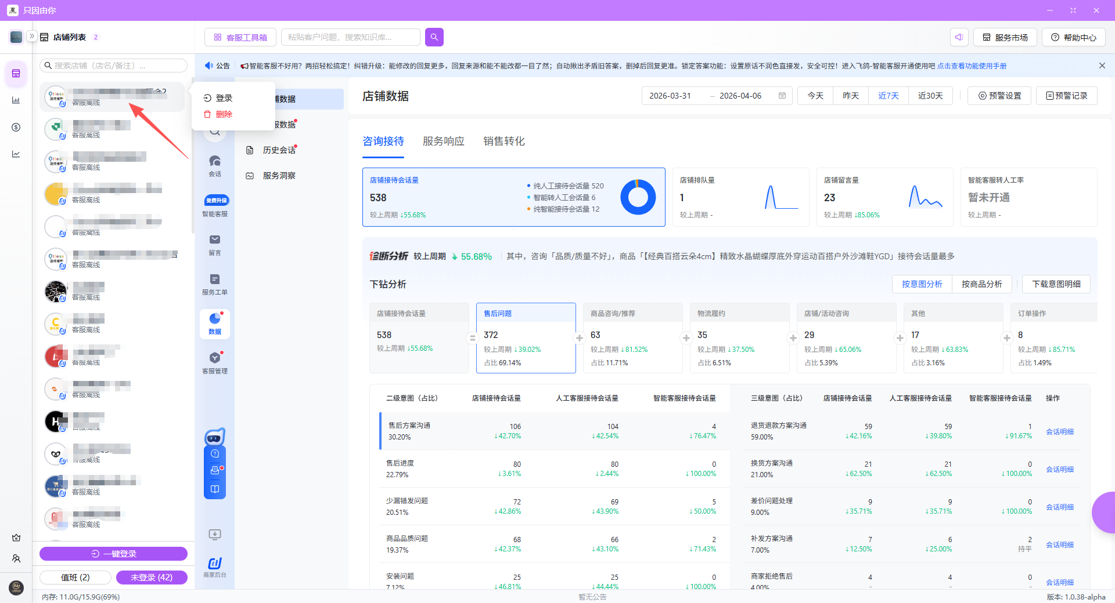Open the 会话 chat icon
Viewport: 1115px width, 603px height.
tap(215, 165)
